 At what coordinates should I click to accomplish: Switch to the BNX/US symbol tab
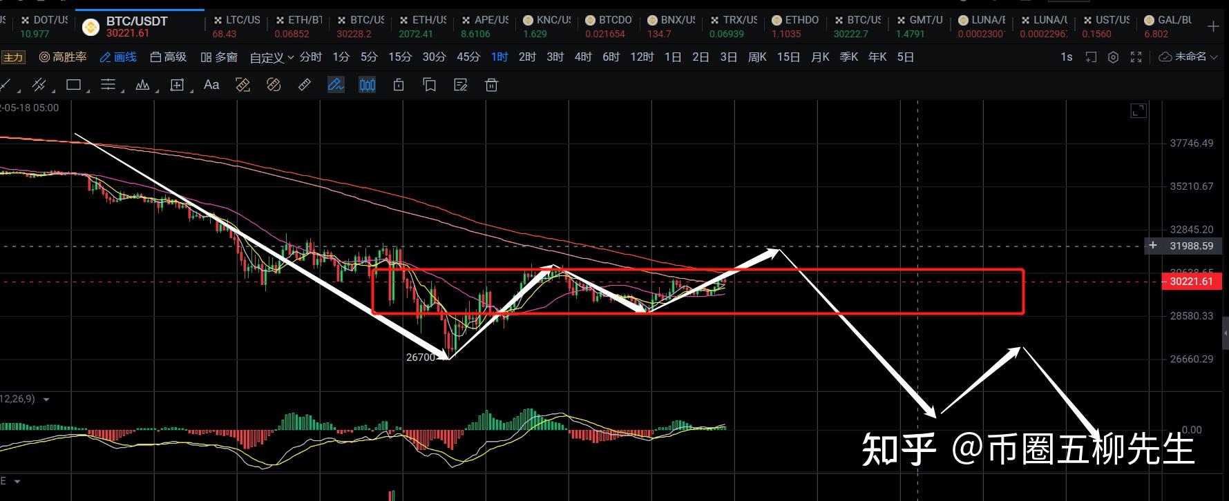click(671, 27)
